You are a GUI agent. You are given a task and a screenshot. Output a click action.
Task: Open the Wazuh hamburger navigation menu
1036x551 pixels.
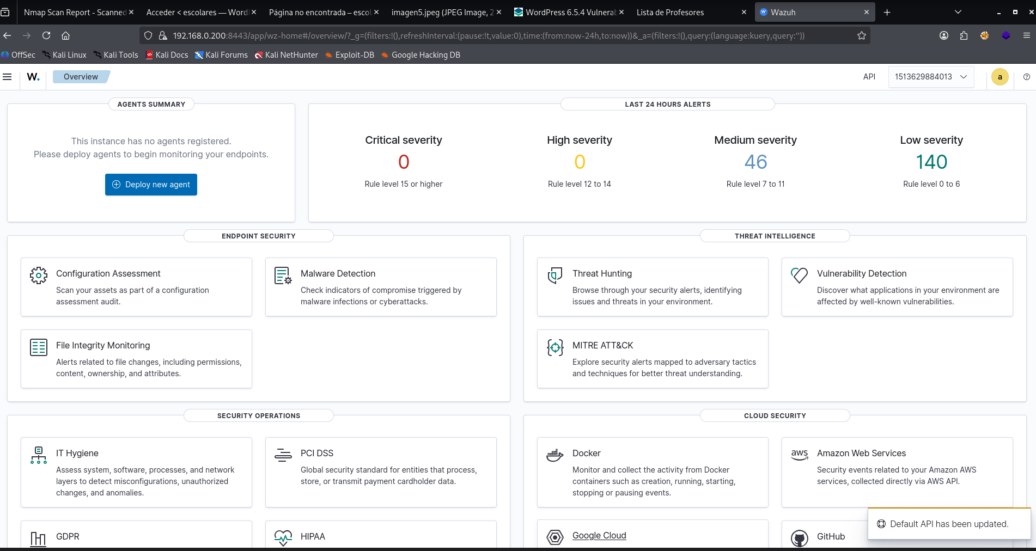[7, 77]
